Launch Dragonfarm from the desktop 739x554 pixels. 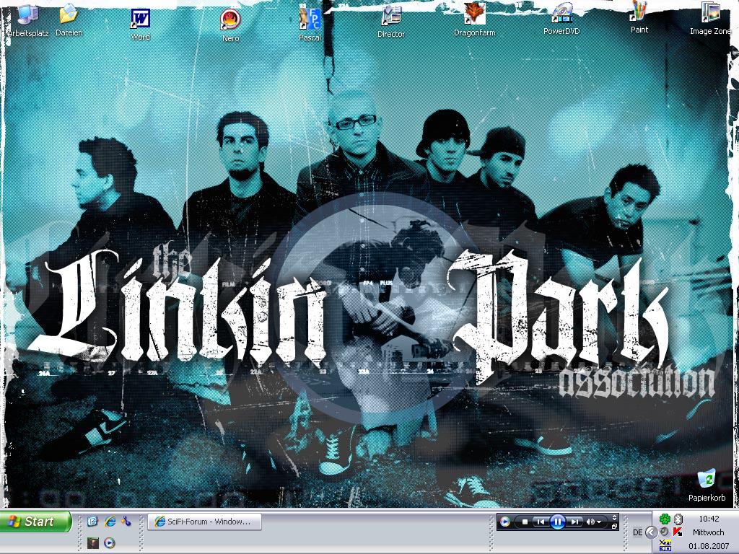tap(474, 14)
